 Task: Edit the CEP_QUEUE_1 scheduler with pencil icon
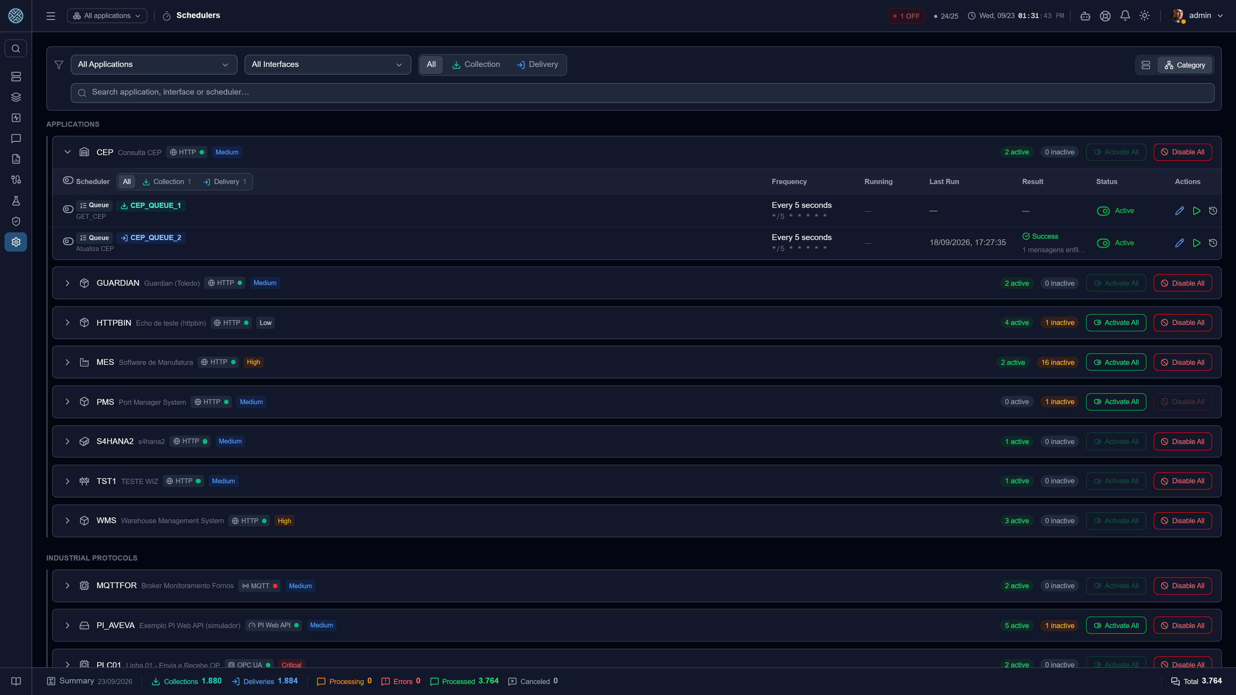1179,210
